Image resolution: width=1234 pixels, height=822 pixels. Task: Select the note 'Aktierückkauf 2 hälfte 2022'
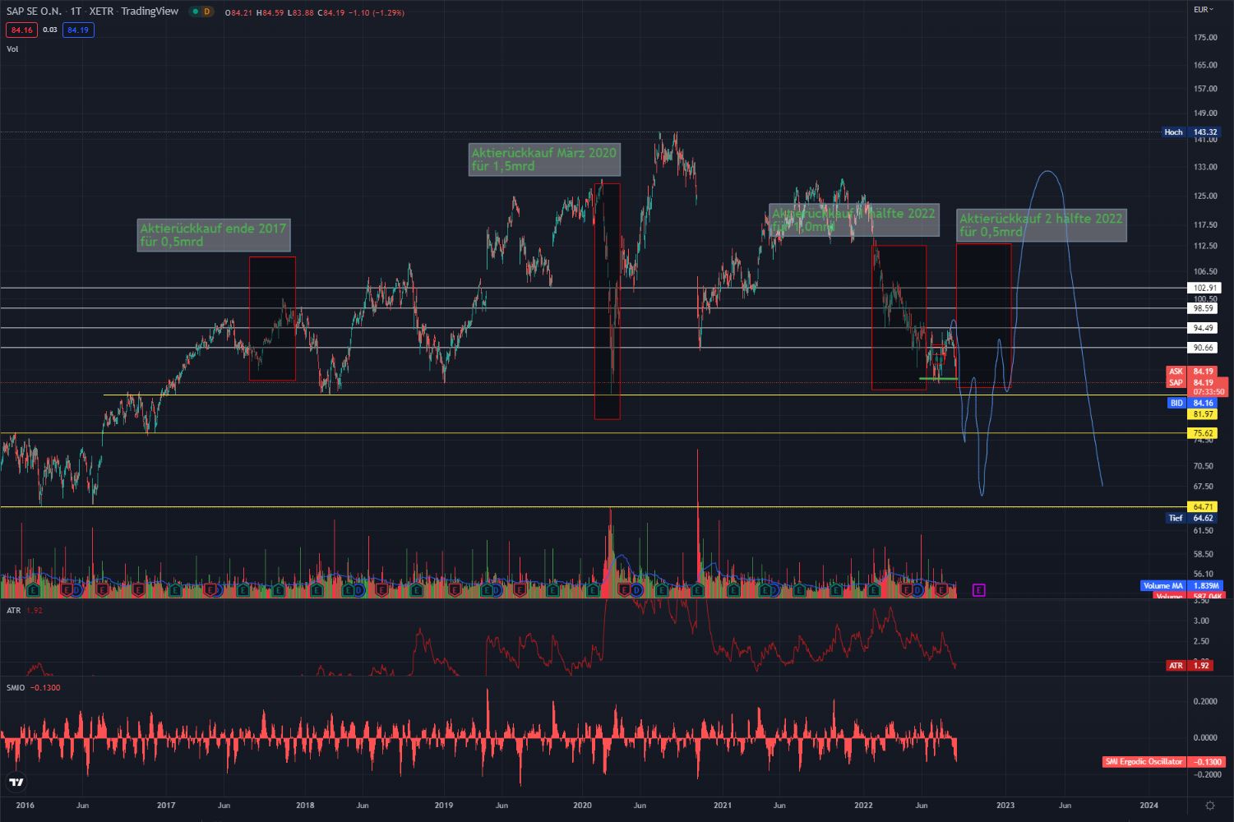(1041, 225)
